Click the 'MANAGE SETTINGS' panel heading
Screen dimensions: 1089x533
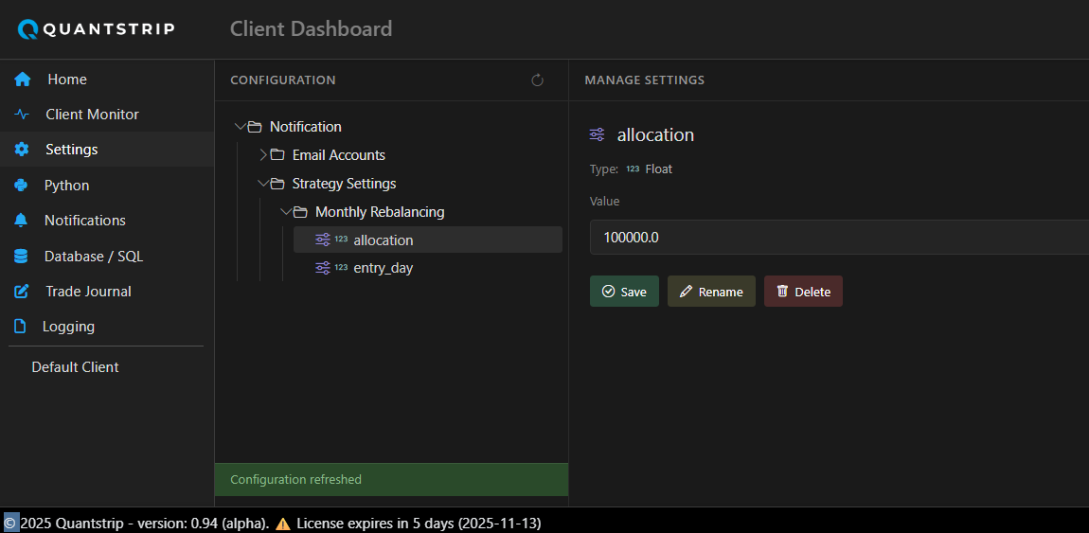click(645, 80)
